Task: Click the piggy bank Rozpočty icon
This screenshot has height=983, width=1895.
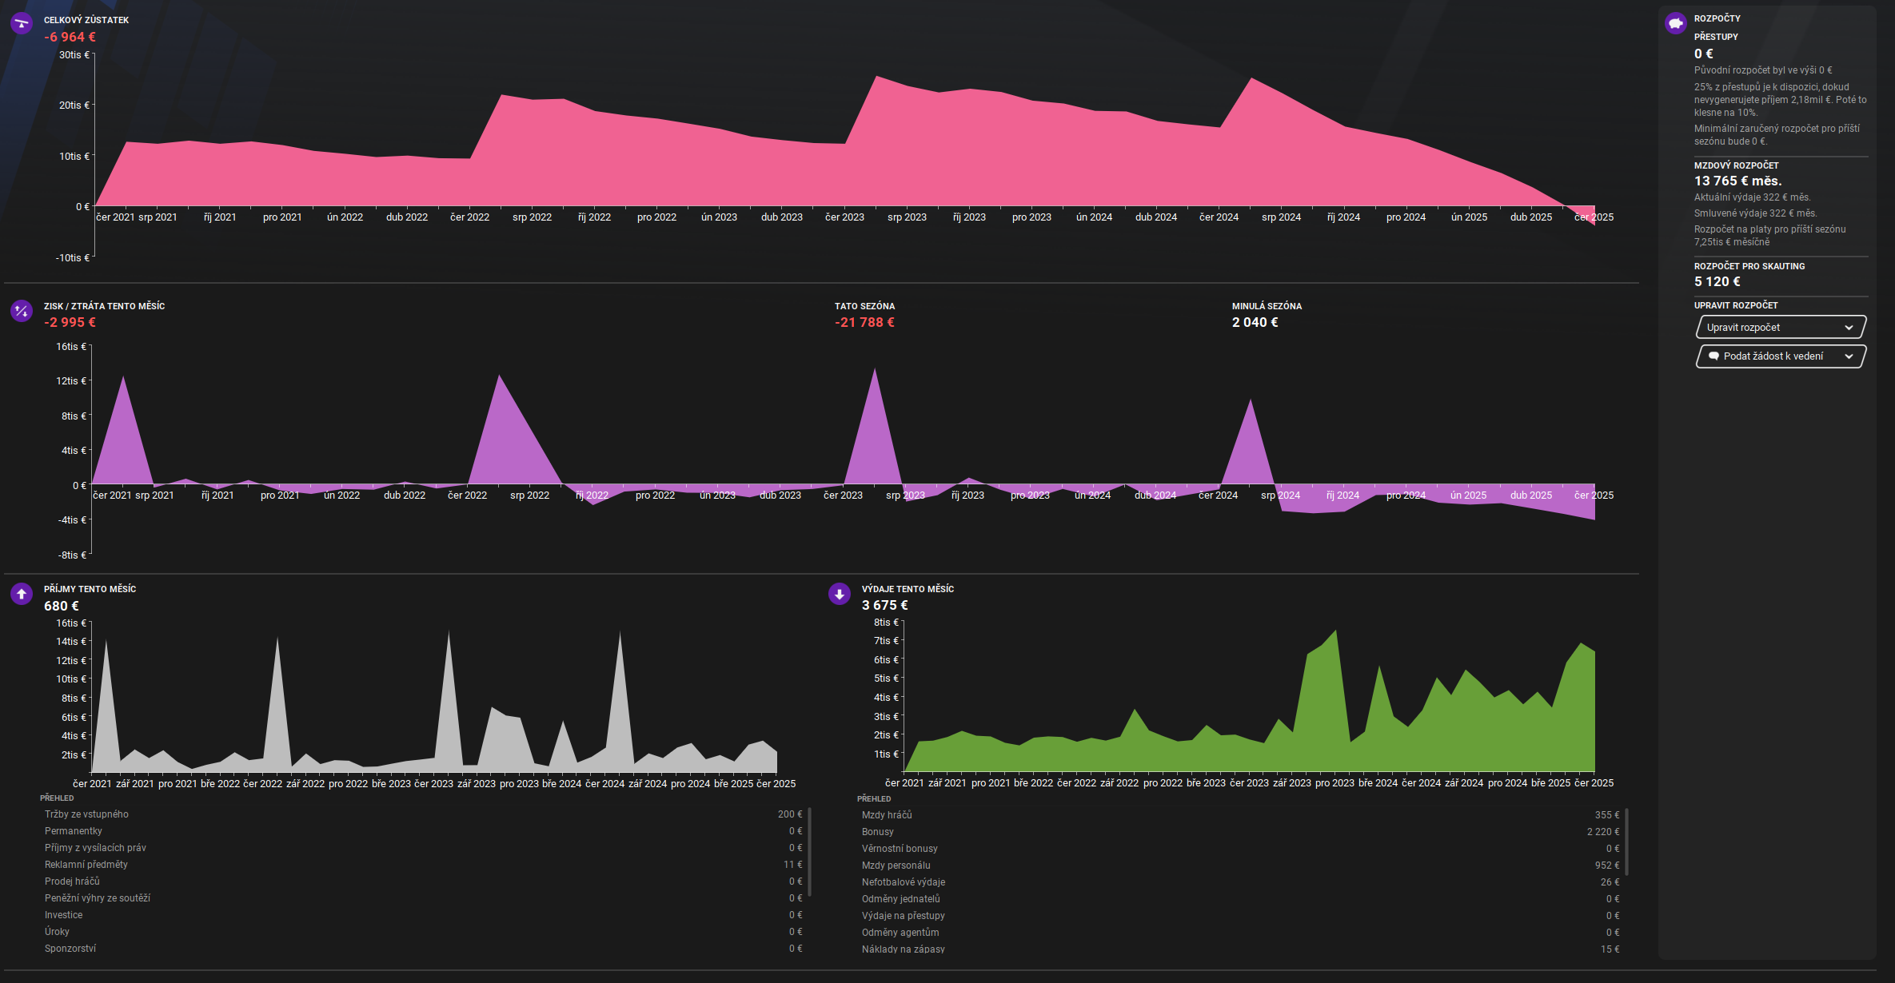Action: (1675, 23)
